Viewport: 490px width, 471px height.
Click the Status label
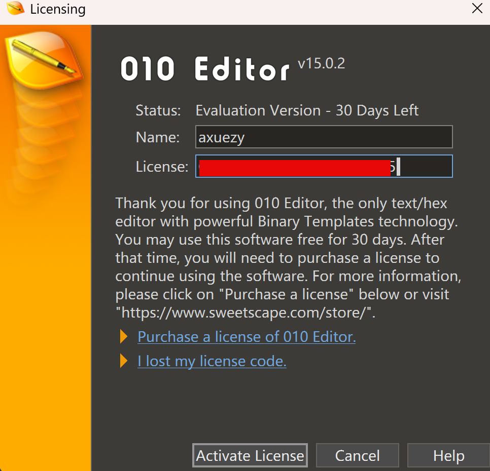(158, 110)
